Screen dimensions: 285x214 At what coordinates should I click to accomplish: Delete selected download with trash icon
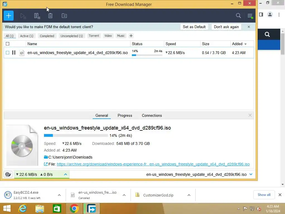(x=50, y=16)
